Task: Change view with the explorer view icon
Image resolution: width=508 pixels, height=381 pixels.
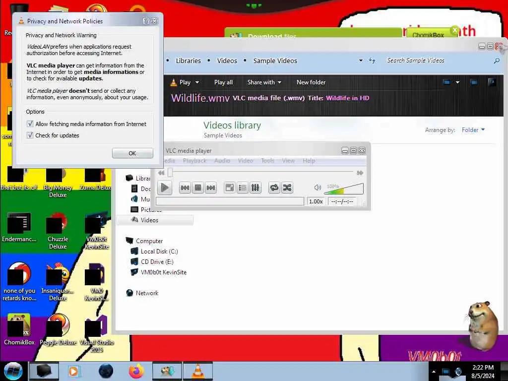Action: (447, 82)
